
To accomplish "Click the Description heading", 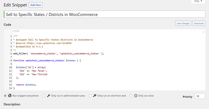I will point(12,104).
